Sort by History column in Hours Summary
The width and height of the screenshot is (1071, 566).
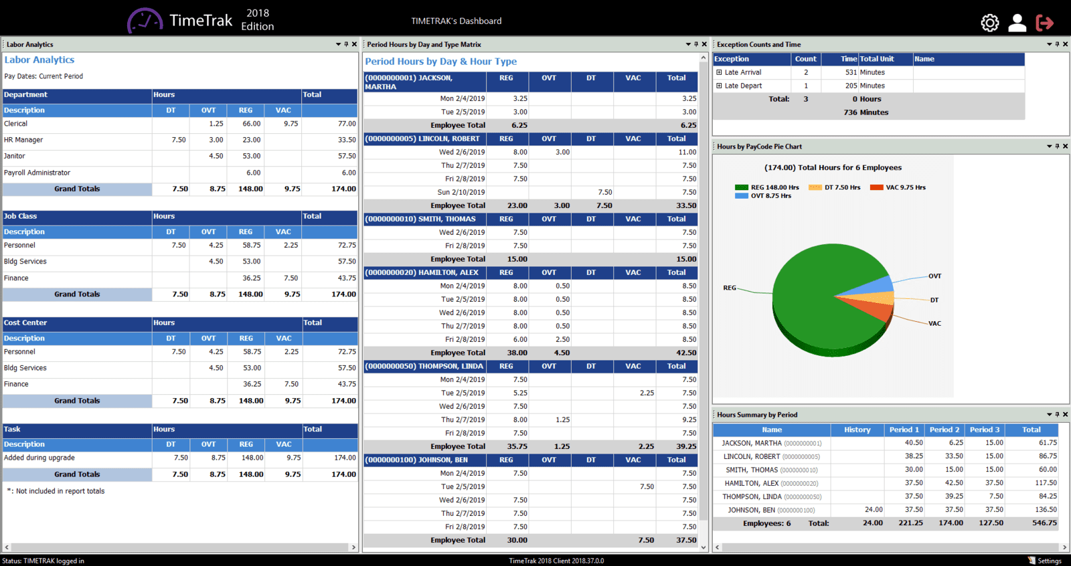point(857,430)
